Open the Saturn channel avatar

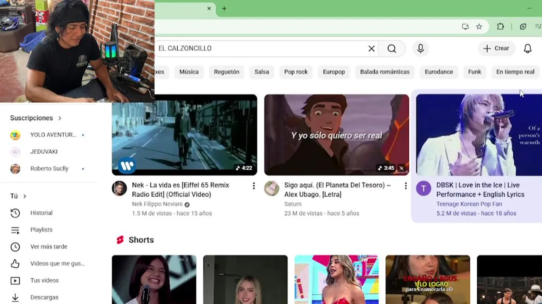click(x=272, y=188)
